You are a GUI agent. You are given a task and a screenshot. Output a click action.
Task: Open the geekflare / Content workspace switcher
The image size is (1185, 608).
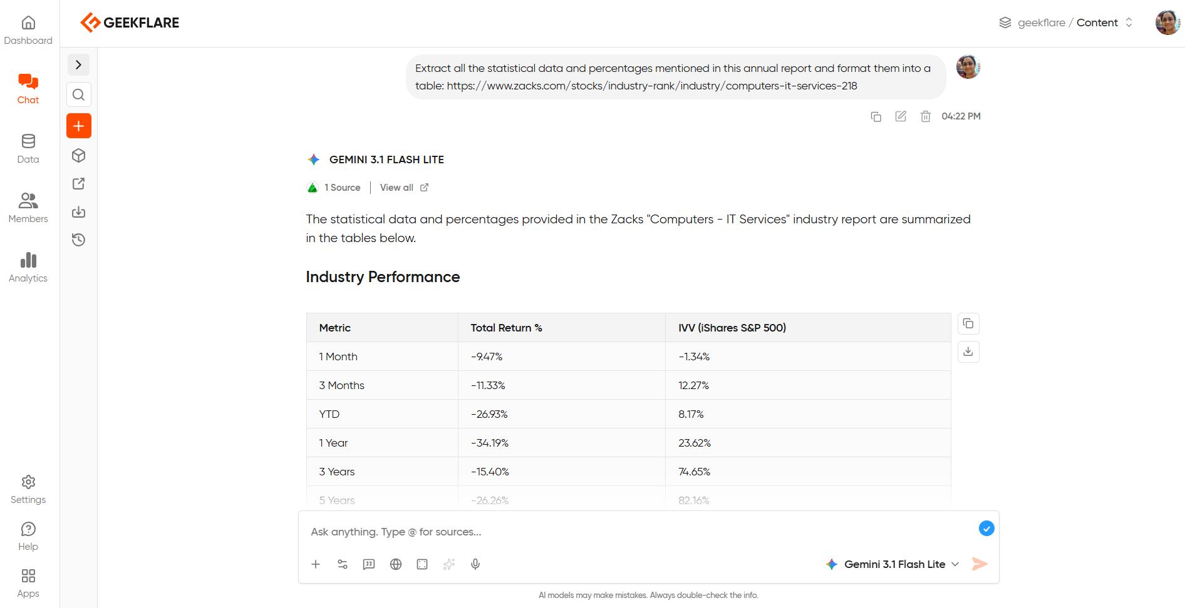[1066, 23]
